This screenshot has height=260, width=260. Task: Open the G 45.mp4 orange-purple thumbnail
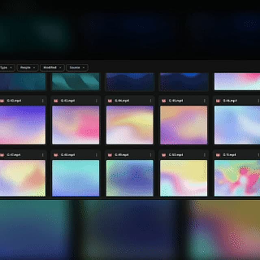pos(184,125)
